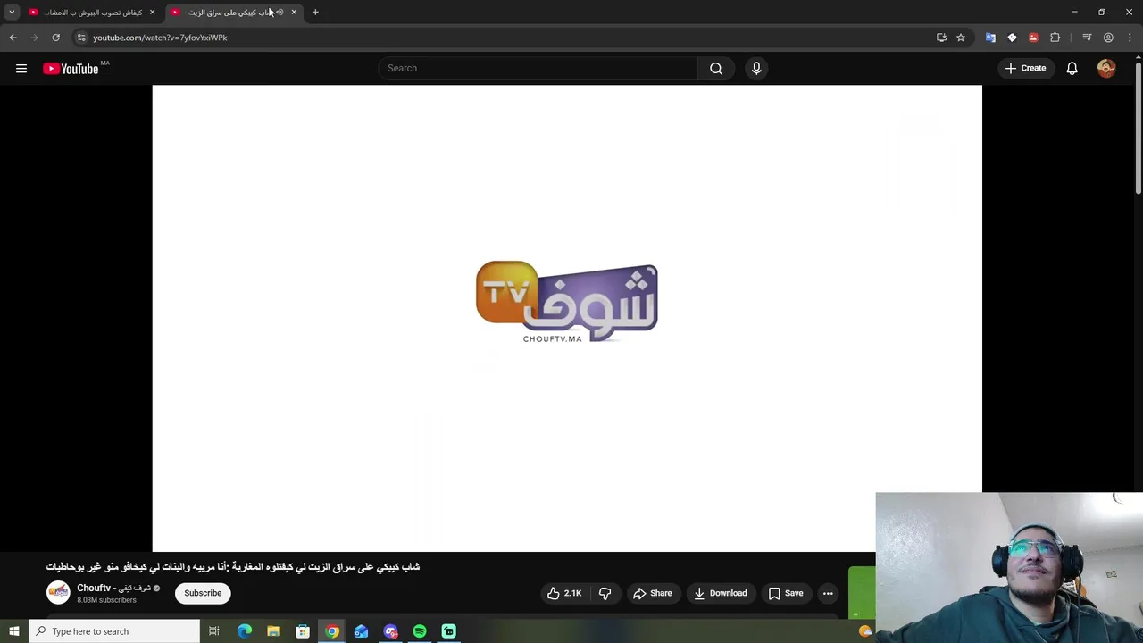
Task: Open Chrome profile icon in toolbar
Action: tap(1108, 38)
